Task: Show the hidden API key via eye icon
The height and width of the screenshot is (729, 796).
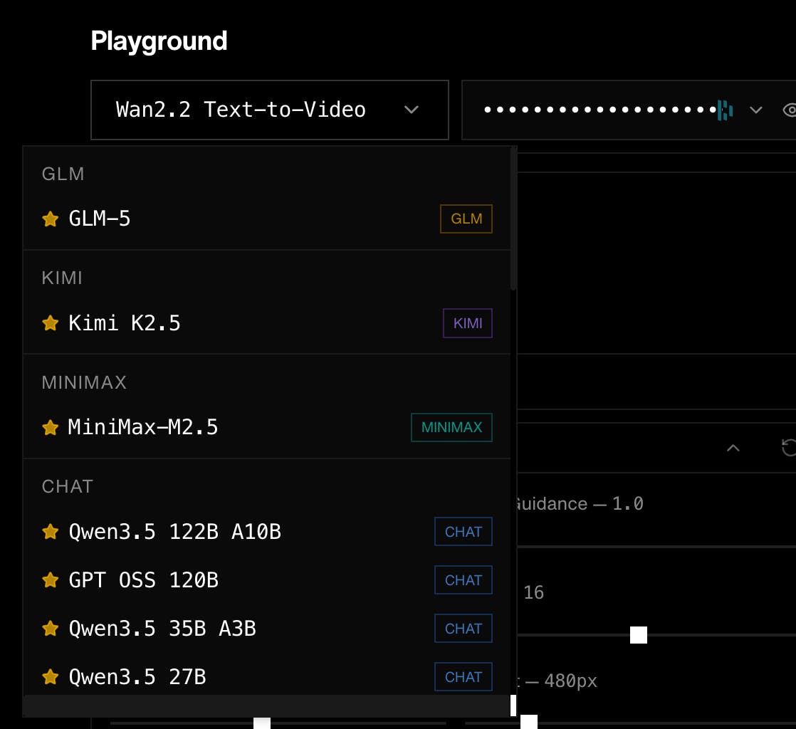Action: coord(790,110)
